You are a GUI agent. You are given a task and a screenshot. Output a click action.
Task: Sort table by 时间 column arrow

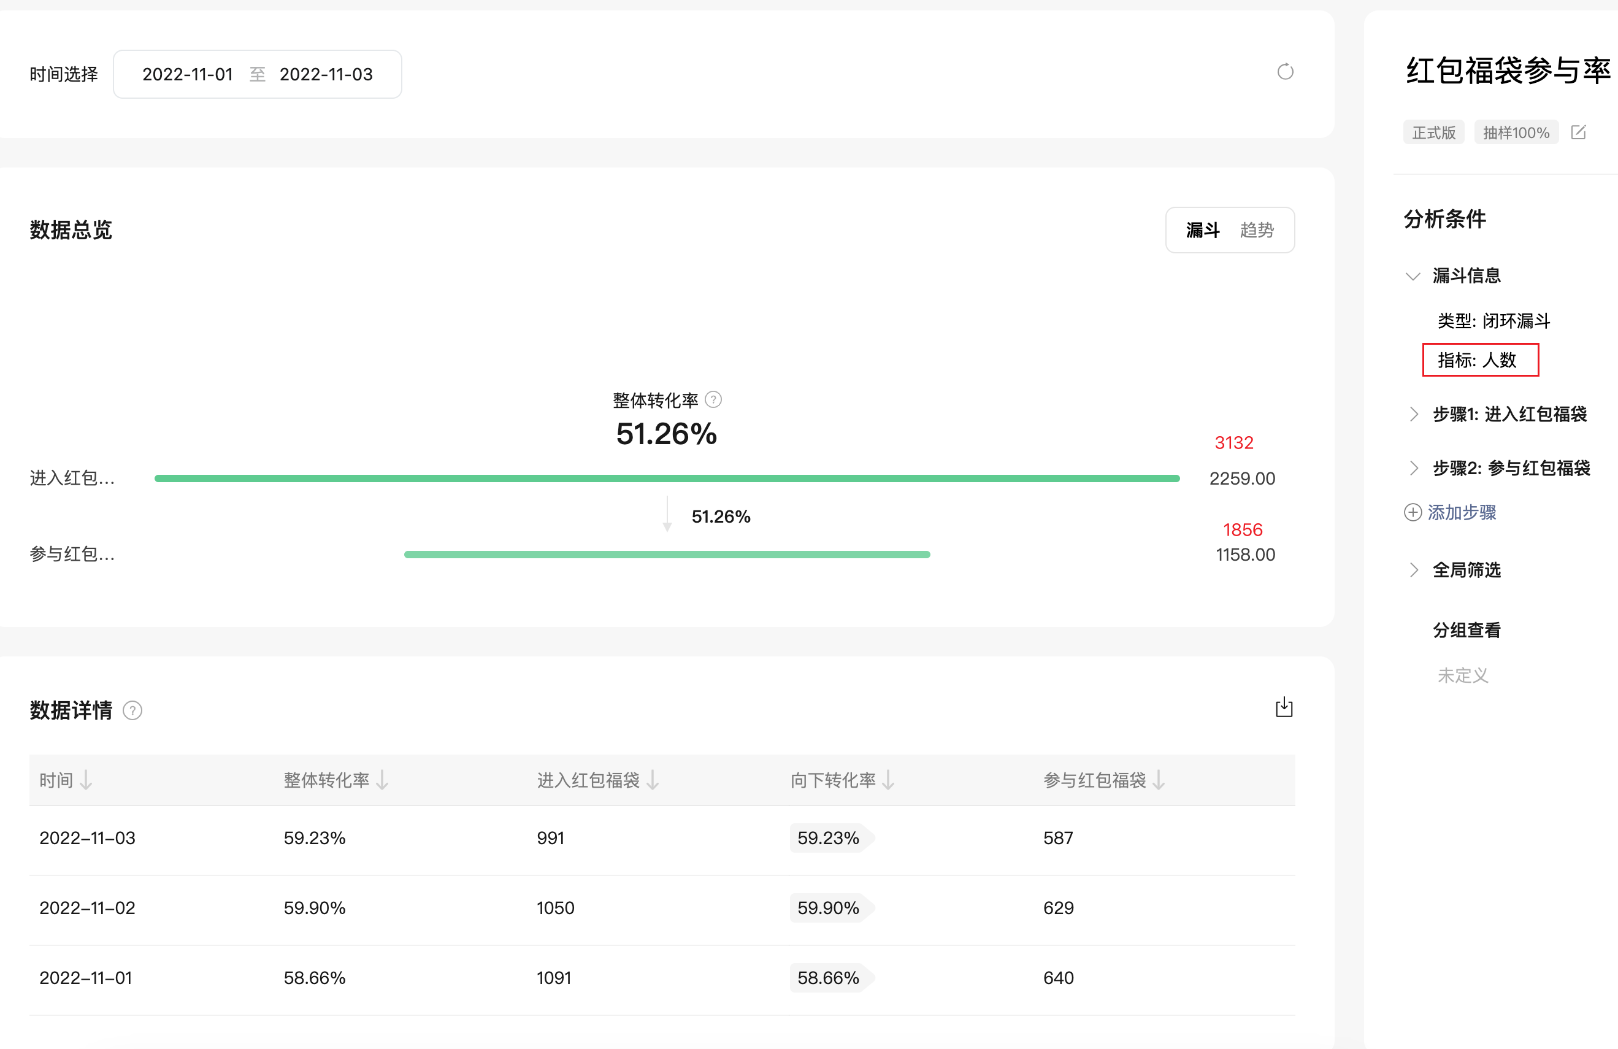(x=86, y=780)
